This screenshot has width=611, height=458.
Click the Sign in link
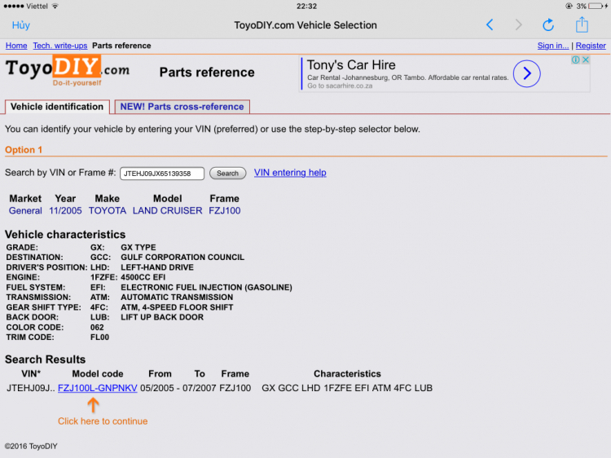[x=553, y=46]
